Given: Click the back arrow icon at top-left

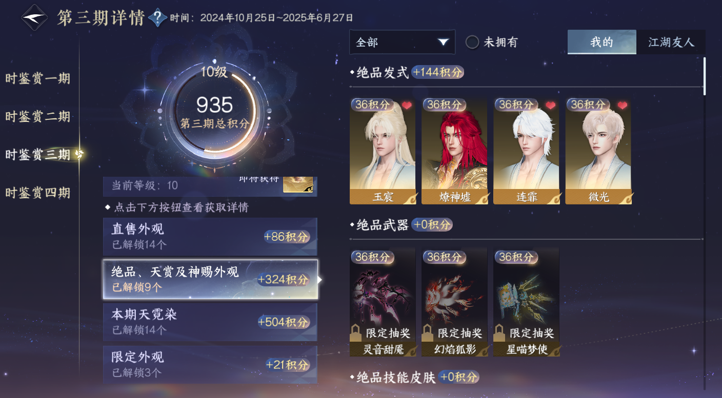Looking at the screenshot, I should pos(34,17).
